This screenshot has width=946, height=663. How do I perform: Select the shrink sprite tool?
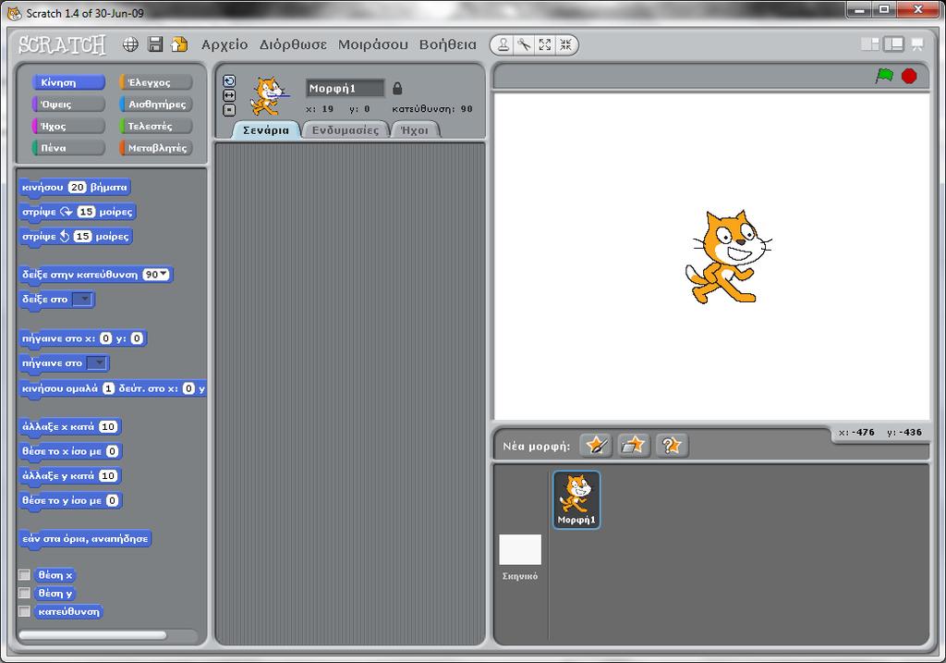tap(566, 44)
